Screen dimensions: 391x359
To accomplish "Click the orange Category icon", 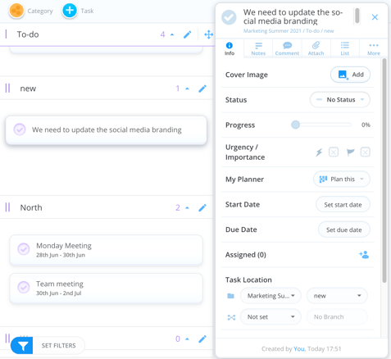I will click(16, 11).
